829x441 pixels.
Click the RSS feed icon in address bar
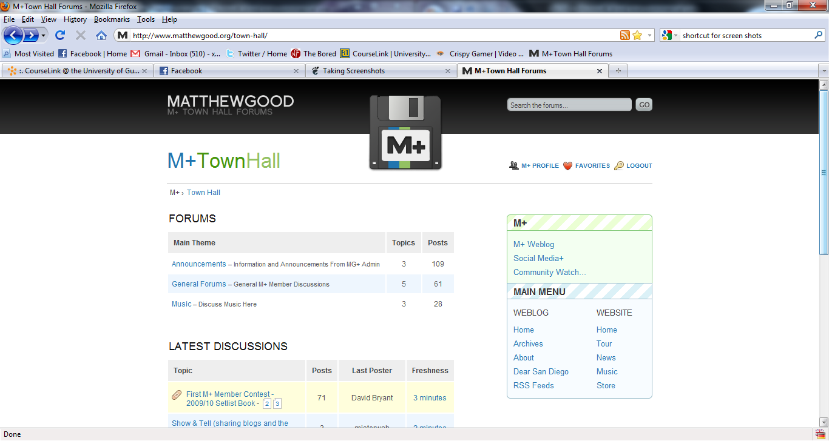[x=624, y=35]
